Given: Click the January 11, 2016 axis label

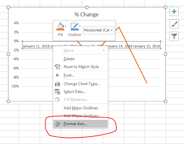Looking at the screenshot, I should [36, 46].
